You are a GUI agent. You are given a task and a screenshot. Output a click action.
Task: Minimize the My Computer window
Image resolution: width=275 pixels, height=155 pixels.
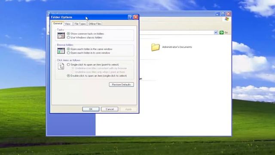[217, 14]
